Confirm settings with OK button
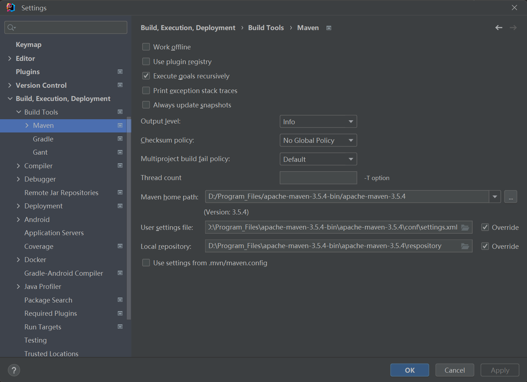The width and height of the screenshot is (527, 382). pyautogui.click(x=410, y=370)
